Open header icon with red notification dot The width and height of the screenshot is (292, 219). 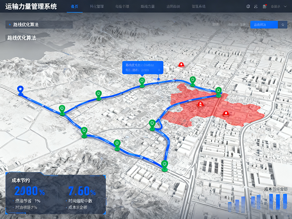264,7
